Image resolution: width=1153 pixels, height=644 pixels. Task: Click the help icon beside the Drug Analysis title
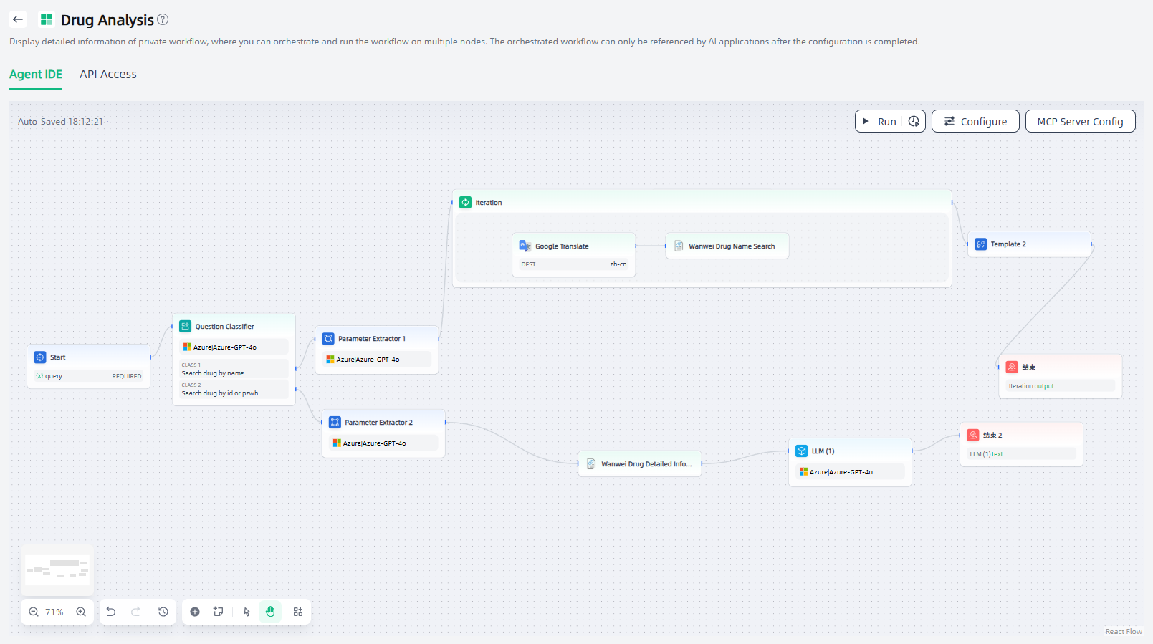163,19
